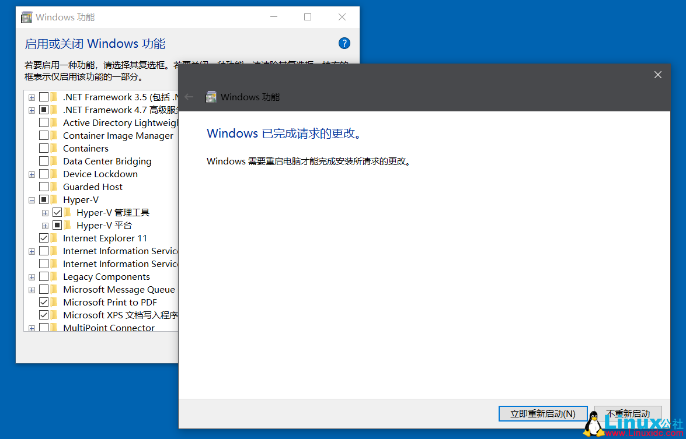Select the Hyper-V 平台 row text
686x439 pixels.
(104, 226)
